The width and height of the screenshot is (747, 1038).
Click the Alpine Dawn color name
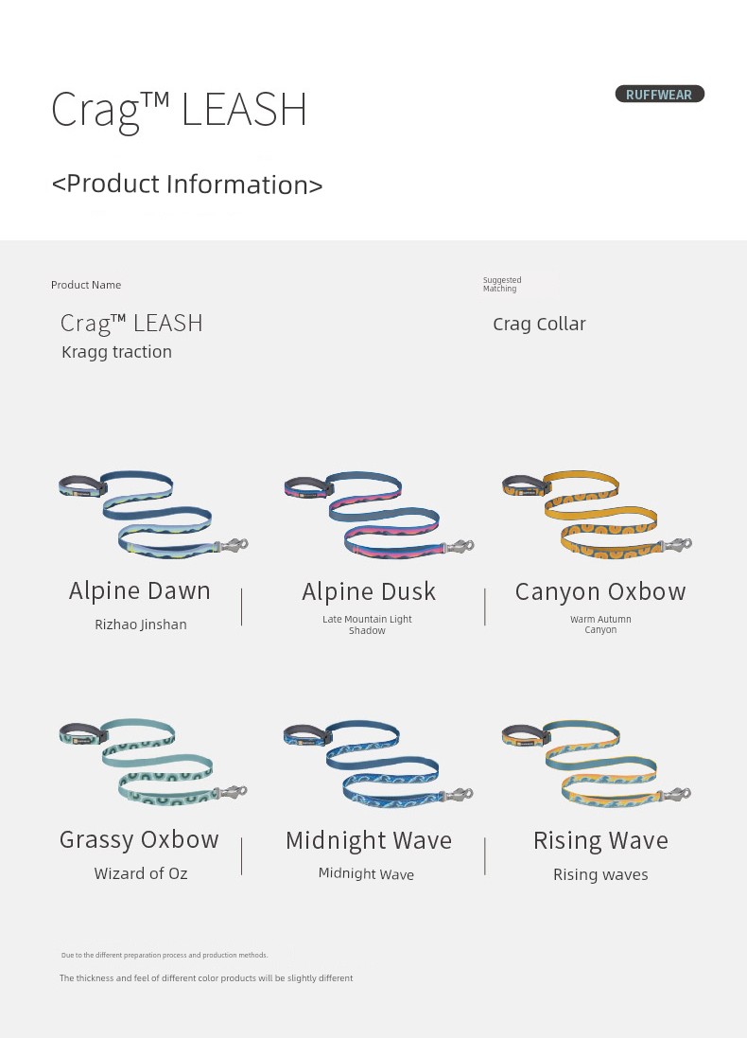(140, 590)
